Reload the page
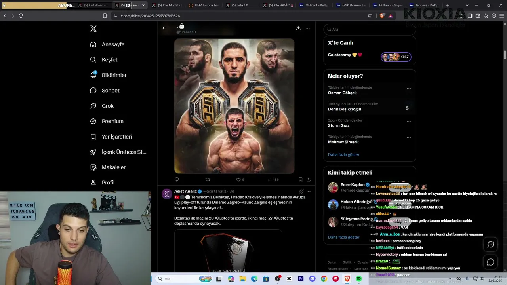The height and width of the screenshot is (285, 507). pos(21,16)
